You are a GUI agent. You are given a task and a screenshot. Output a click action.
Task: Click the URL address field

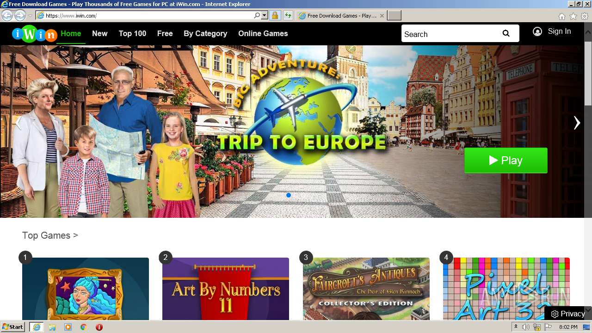(148, 15)
